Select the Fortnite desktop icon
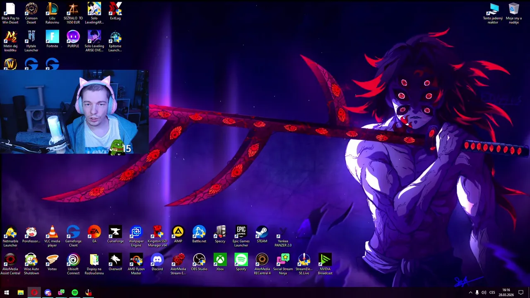Viewport: 530px width, 298px height. click(x=52, y=39)
